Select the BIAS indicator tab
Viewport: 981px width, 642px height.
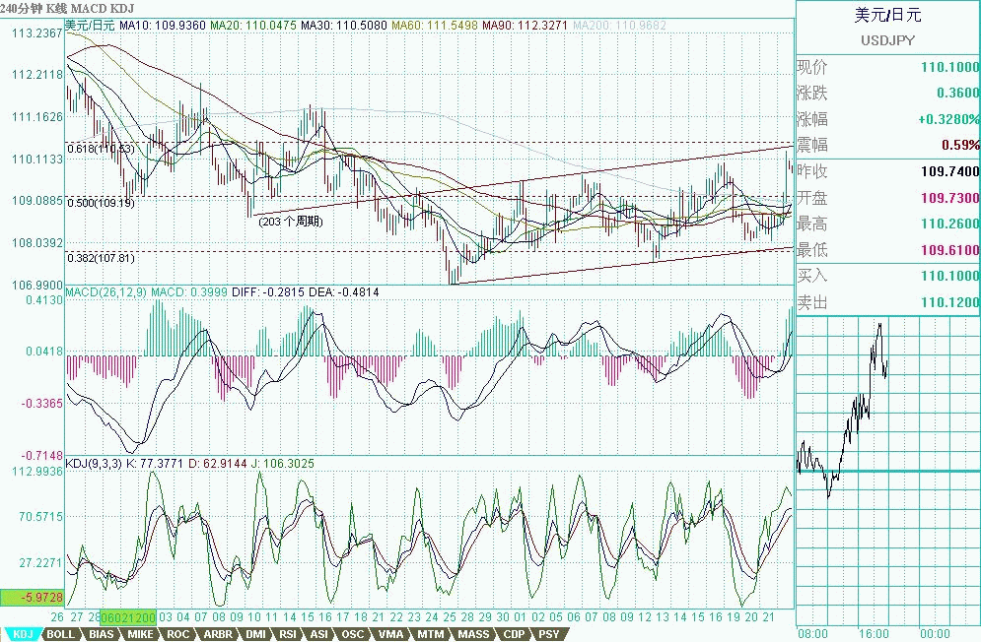(102, 634)
